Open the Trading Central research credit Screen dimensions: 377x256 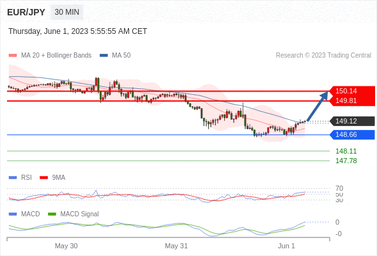[x=323, y=56]
